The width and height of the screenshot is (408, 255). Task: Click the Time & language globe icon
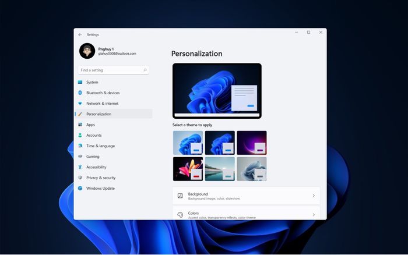point(80,146)
